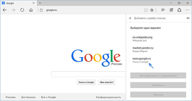Image resolution: width=192 pixels, height=101 pixels.
Task: Refresh the google.ru page
Action: click(22, 10)
